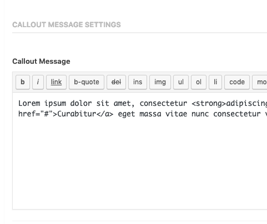Screen dimensions: 267x224
Task: Add a blockquote with b-quote button
Action: pos(87,82)
